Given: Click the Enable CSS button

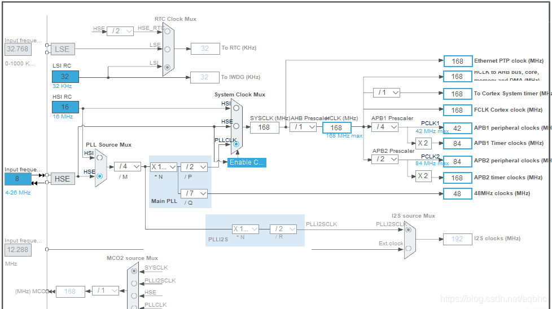Looking at the screenshot, I should [247, 162].
